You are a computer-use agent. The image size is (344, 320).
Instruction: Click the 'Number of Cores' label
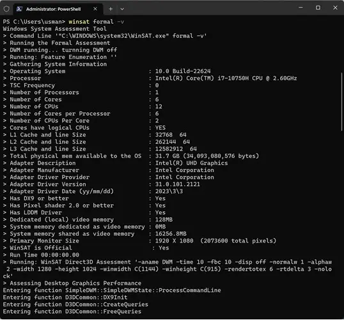pos(36,99)
